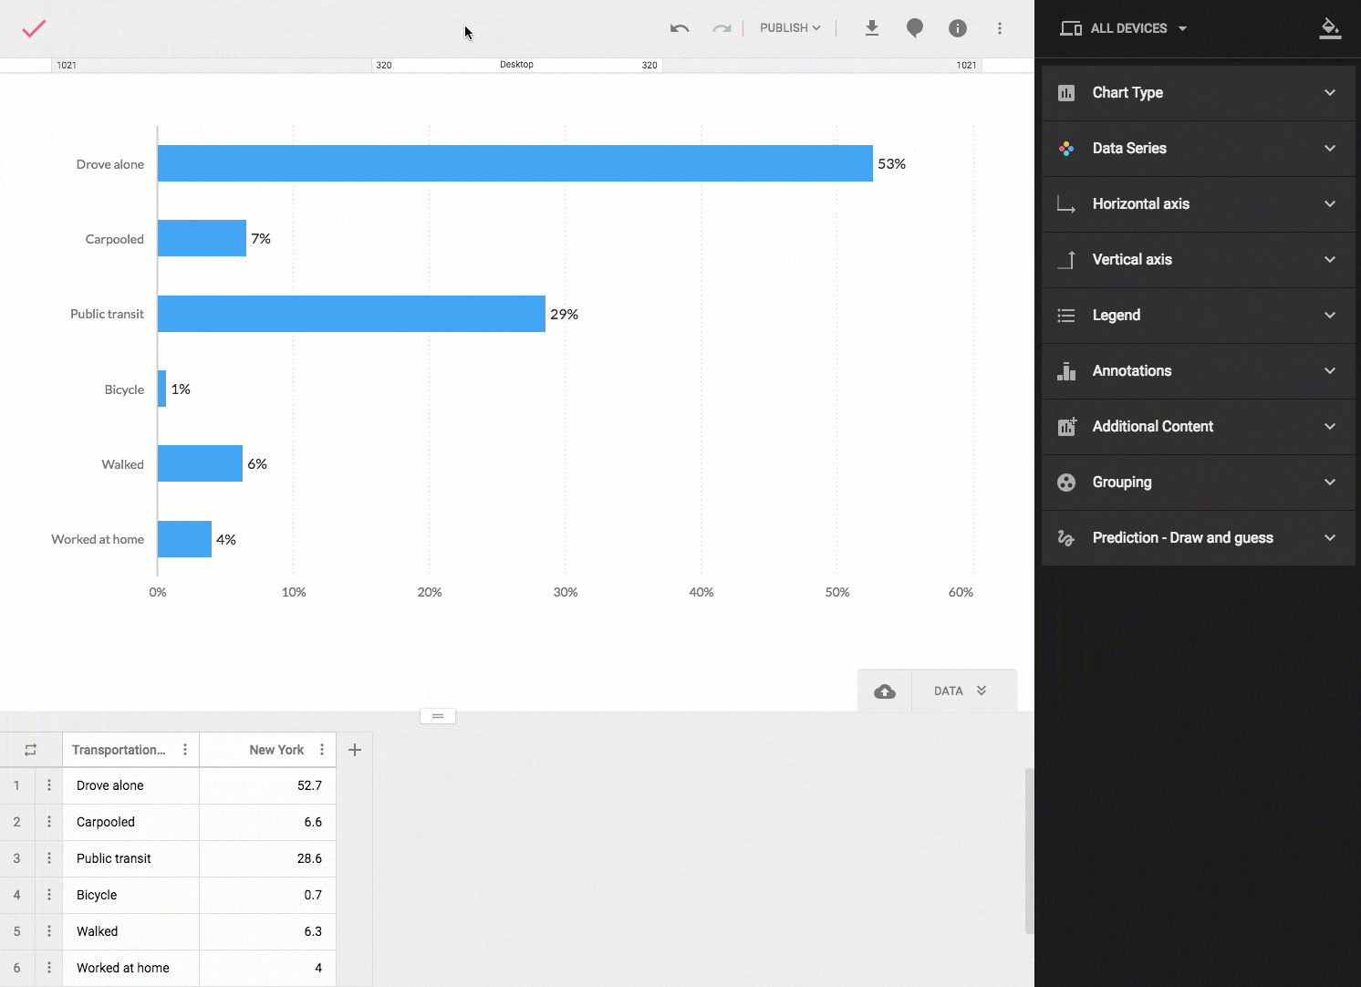The height and width of the screenshot is (987, 1361).
Task: Open the comments bubble icon
Action: pos(914,28)
